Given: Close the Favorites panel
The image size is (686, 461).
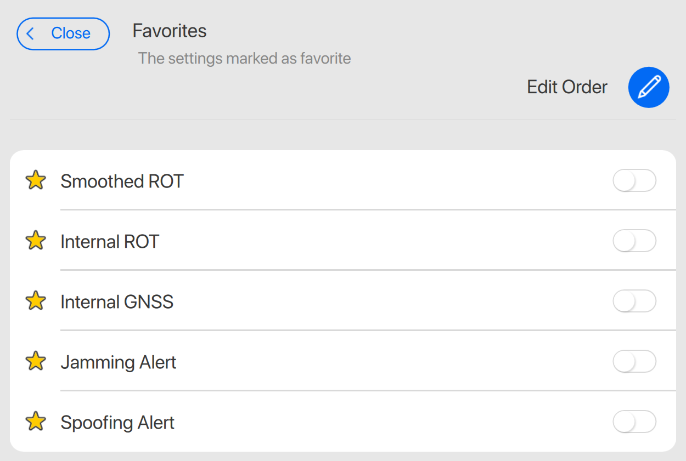Looking at the screenshot, I should (63, 34).
